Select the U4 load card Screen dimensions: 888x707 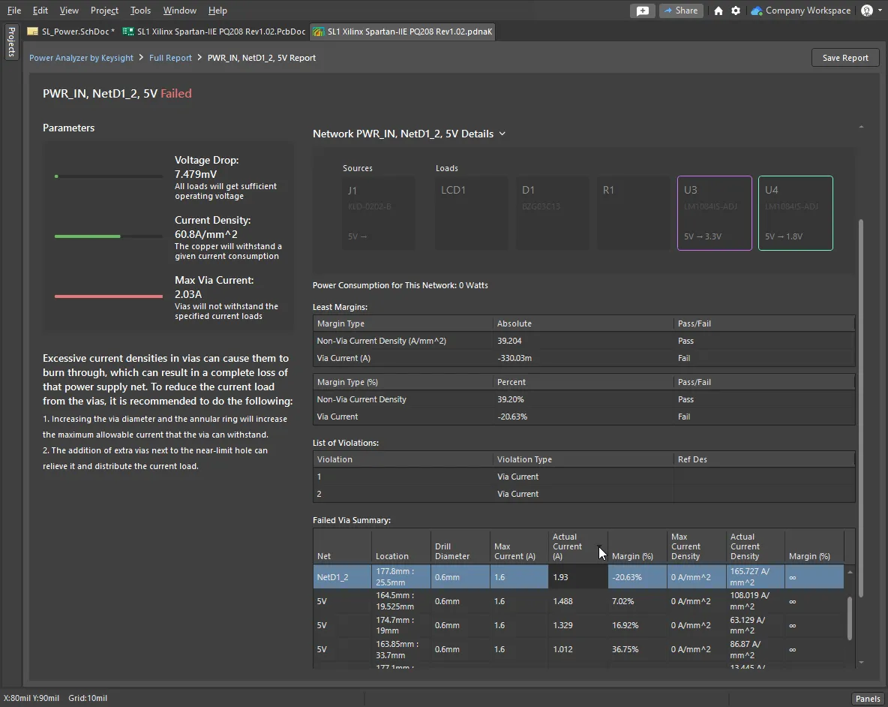pyautogui.click(x=795, y=213)
